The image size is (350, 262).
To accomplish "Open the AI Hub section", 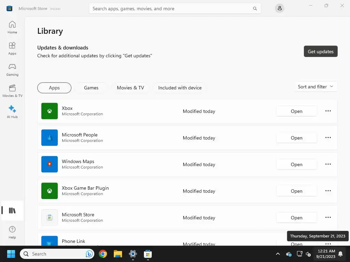I will coord(12,112).
